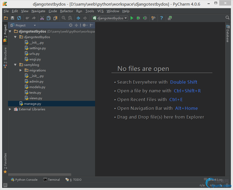The width and height of the screenshot is (233, 190).
Task: Click the Debug bug icon
Action: tap(138, 18)
